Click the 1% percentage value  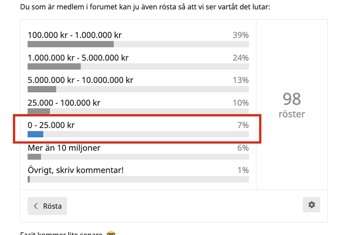click(243, 170)
